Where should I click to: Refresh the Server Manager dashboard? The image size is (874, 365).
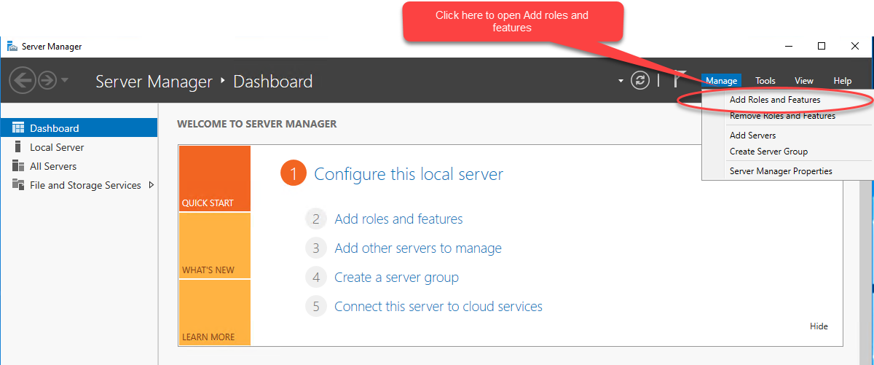pos(640,80)
